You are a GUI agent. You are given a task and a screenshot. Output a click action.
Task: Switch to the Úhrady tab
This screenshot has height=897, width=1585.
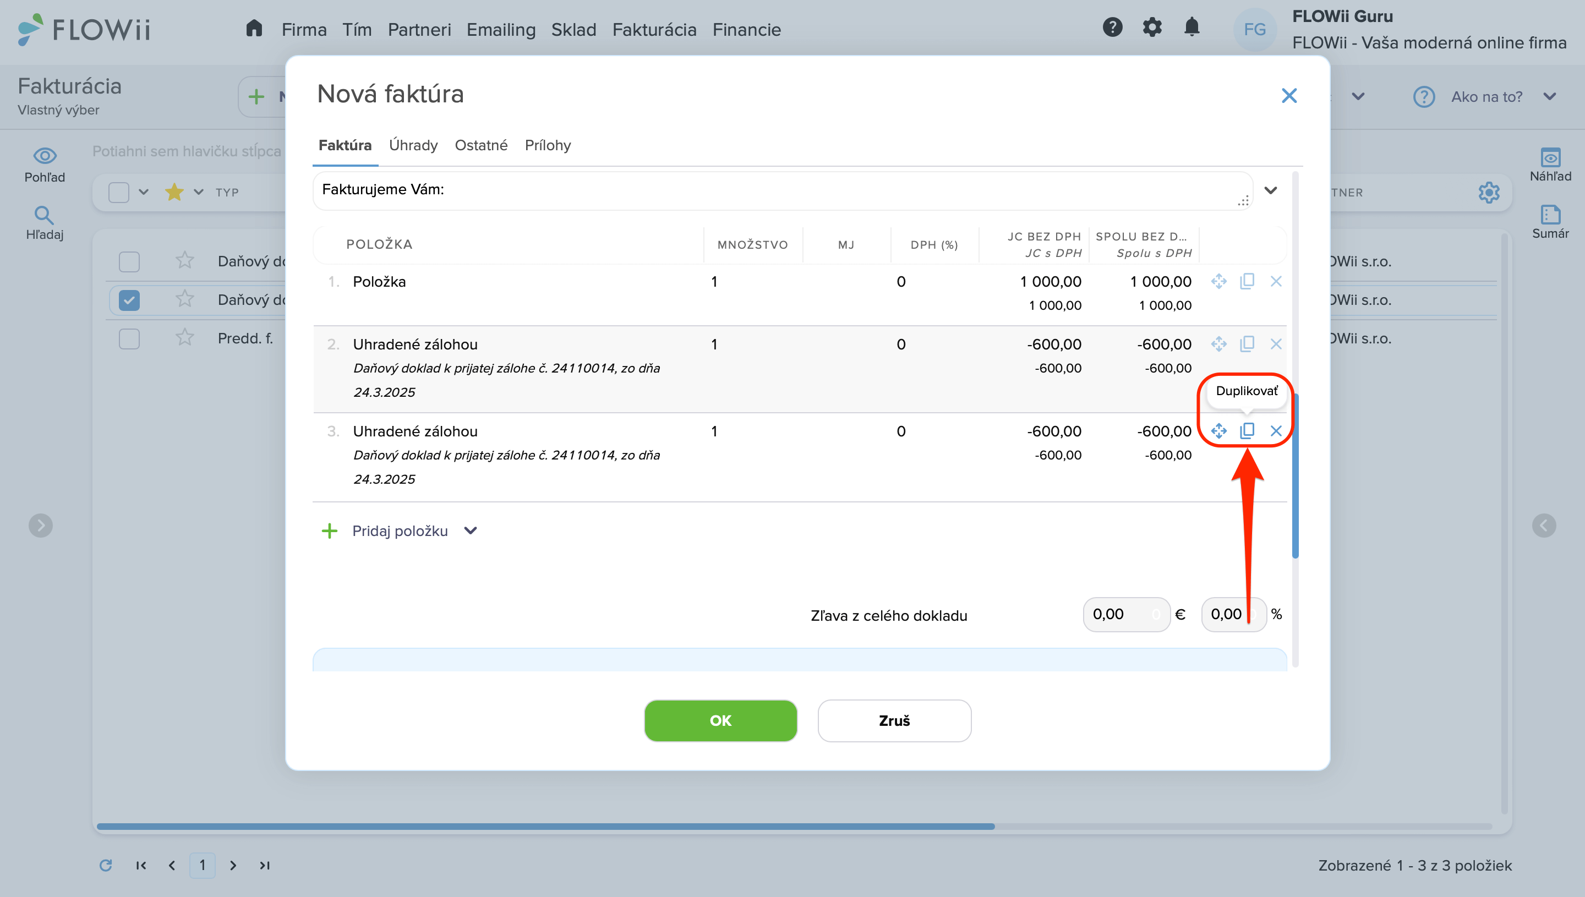[413, 145]
